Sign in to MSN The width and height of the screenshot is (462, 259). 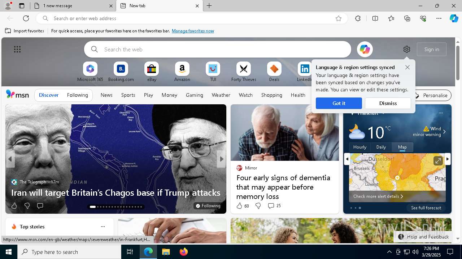pyautogui.click(x=432, y=49)
